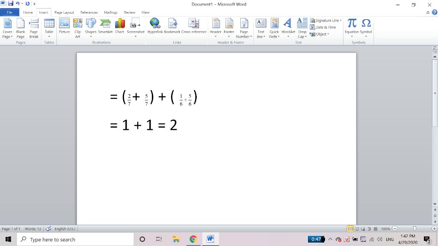Screen dimensions: 438x246
Task: Open Chrome from taskbar
Action: [193, 239]
